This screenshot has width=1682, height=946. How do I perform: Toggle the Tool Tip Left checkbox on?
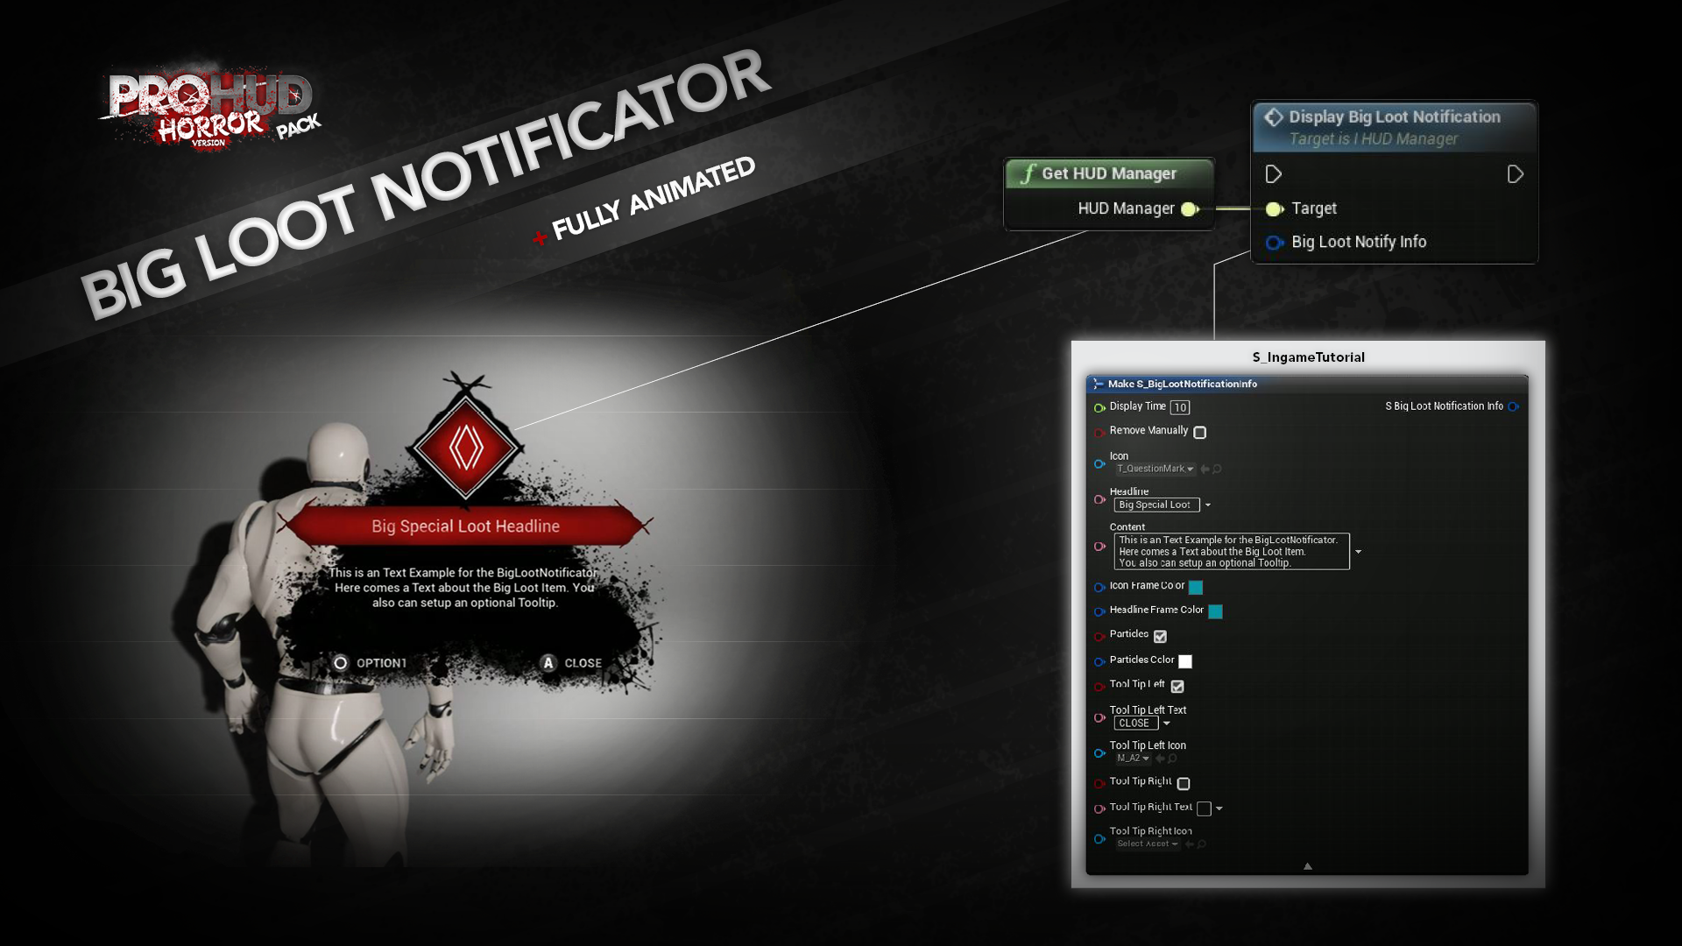[x=1177, y=685]
